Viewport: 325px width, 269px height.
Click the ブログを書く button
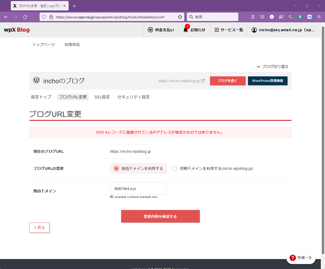click(x=227, y=81)
